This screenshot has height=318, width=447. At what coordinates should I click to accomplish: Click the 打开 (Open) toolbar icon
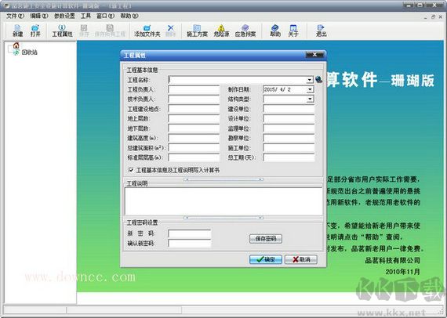pos(35,31)
